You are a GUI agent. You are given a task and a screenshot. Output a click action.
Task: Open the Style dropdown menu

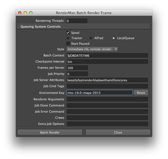tap(92, 49)
